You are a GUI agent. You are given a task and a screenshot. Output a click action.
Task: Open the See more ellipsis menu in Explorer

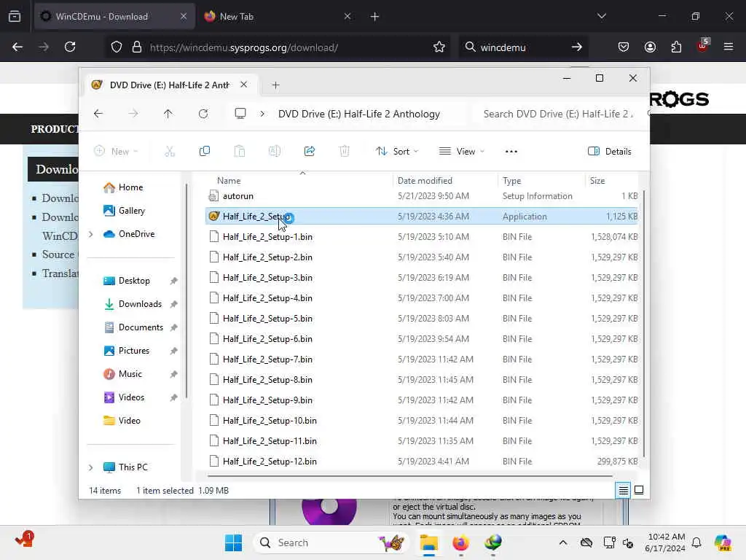click(511, 152)
